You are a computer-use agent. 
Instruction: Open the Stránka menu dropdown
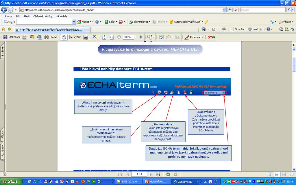[x=238, y=29]
